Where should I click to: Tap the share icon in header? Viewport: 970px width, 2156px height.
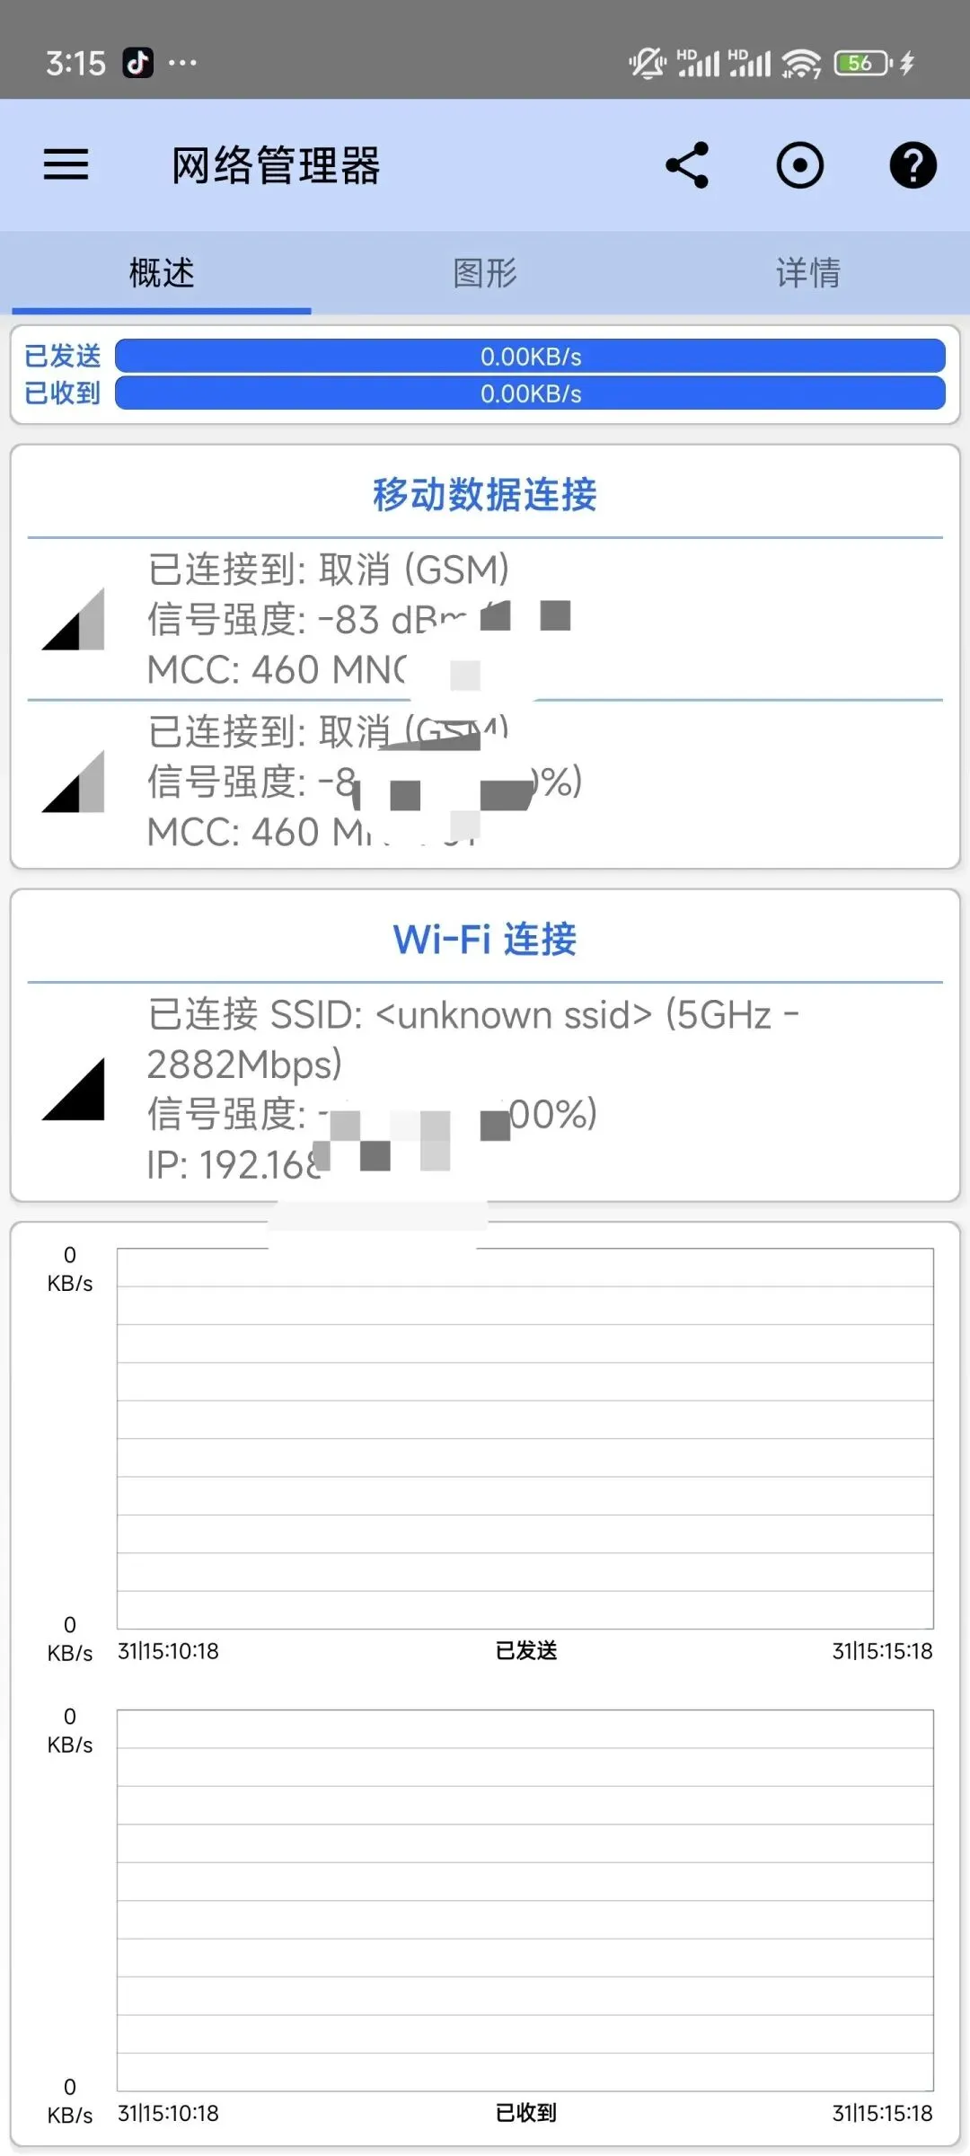coord(687,165)
